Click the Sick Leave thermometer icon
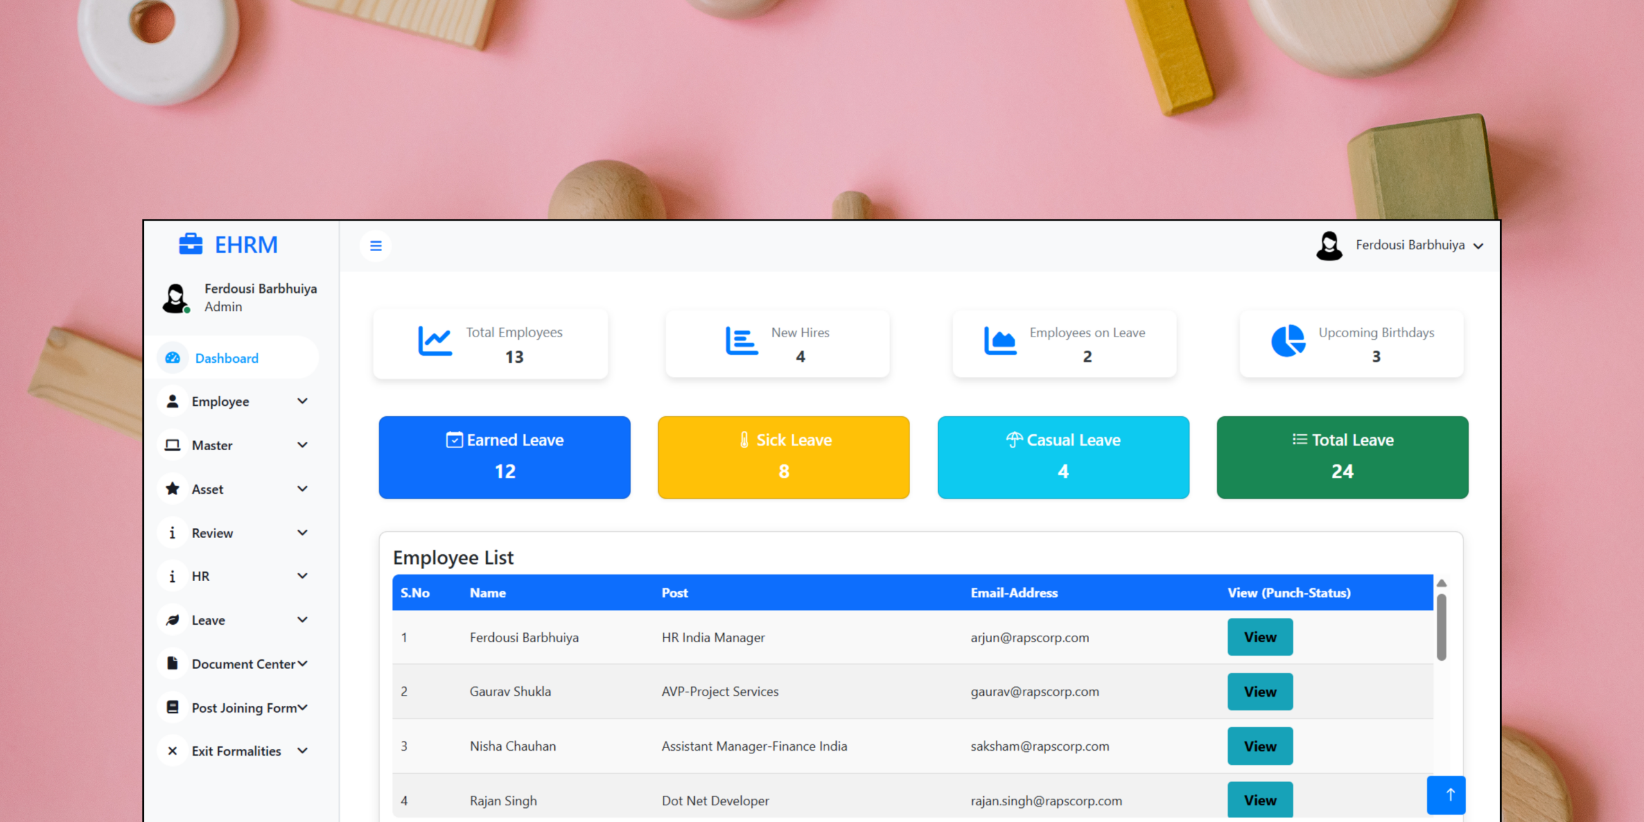The height and width of the screenshot is (822, 1644). point(744,440)
